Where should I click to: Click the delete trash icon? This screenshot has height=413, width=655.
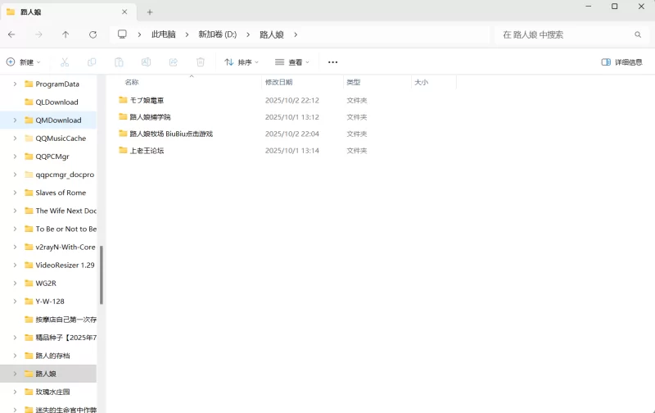tap(201, 62)
